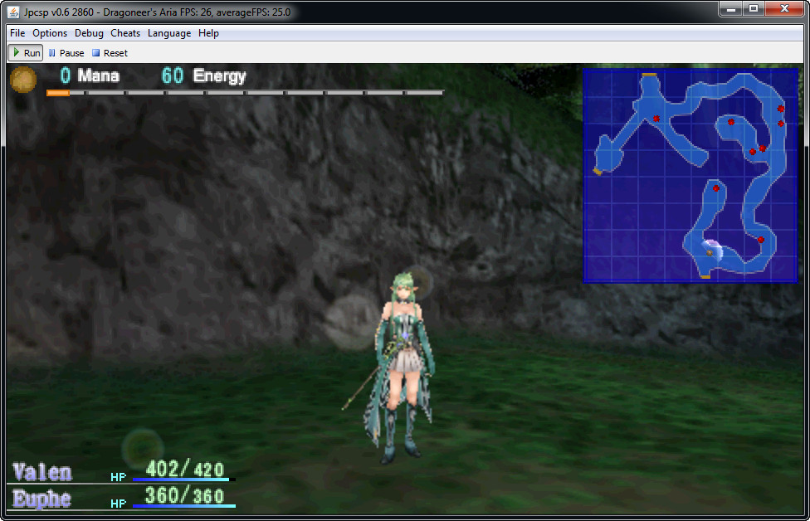The height and width of the screenshot is (521, 810).
Task: Click the orange mana orb icon
Action: (x=23, y=80)
